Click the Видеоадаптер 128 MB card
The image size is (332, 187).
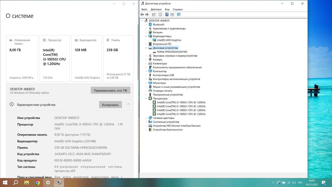(86, 58)
